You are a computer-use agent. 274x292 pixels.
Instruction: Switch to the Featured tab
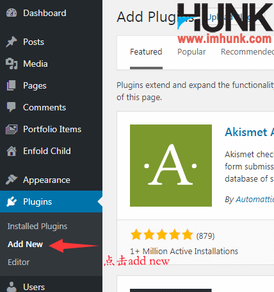(146, 52)
